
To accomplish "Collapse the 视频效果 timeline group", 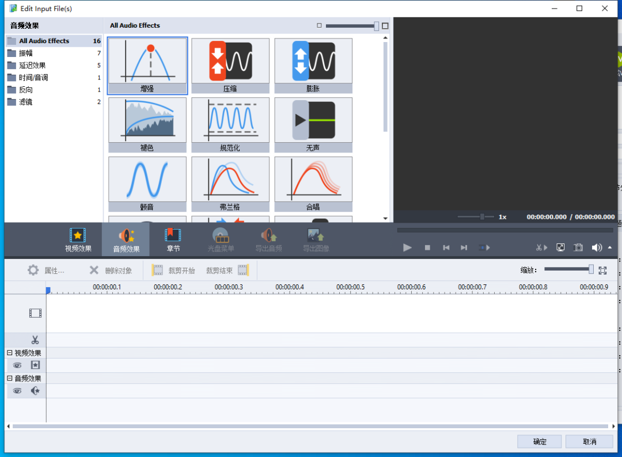I will point(10,353).
